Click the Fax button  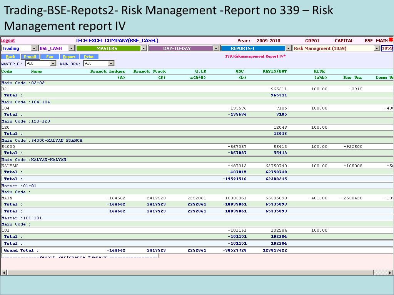click(50, 57)
